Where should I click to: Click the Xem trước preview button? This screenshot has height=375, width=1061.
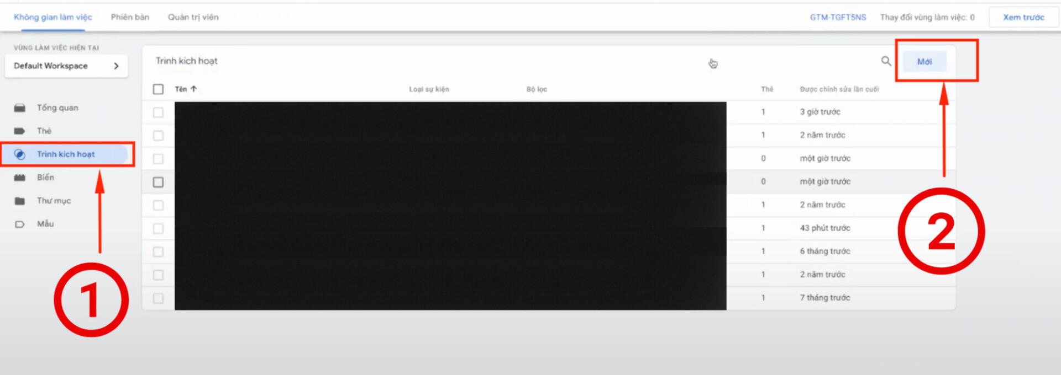click(x=1023, y=18)
